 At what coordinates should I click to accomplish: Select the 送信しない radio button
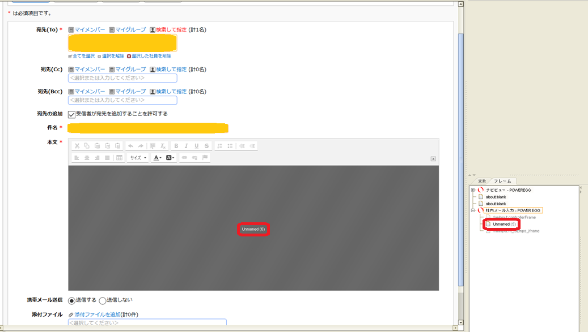point(103,300)
